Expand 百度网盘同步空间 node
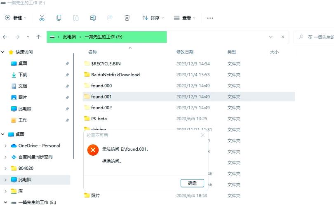 point(5,157)
